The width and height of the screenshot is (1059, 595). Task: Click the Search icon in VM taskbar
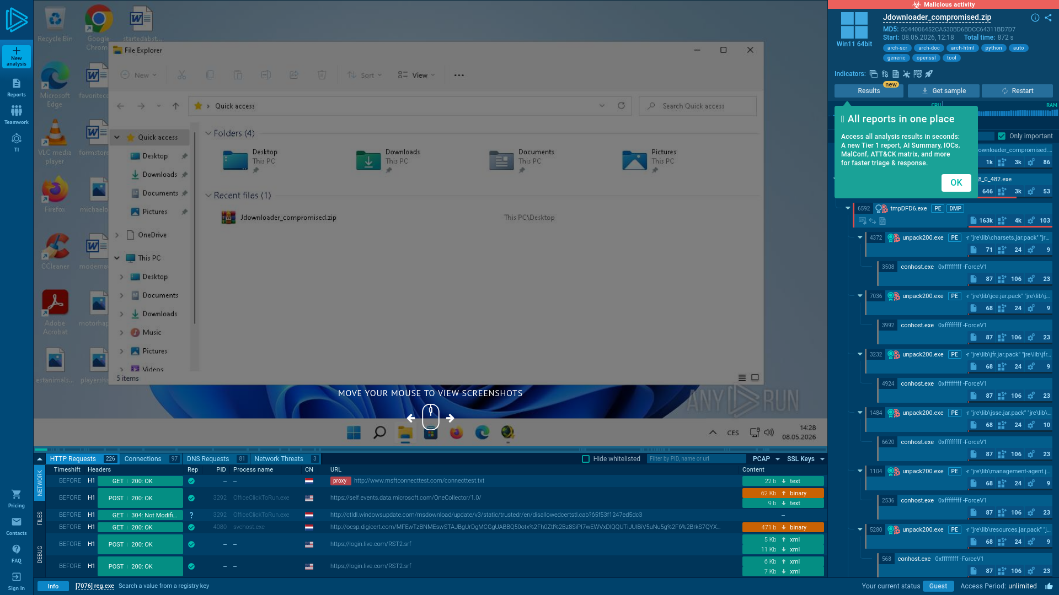(379, 432)
